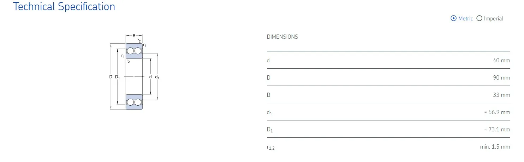Viewport: 524px width, 162px height.
Task: Click the D1 row label in the table
Action: pos(270,130)
